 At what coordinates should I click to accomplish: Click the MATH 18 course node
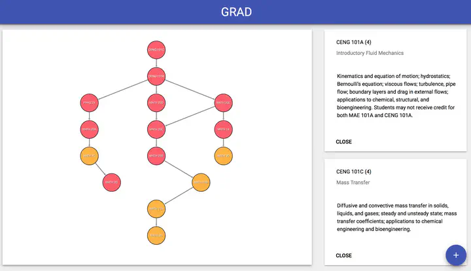[223, 129]
